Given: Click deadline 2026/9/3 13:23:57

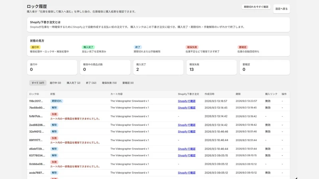Looking at the screenshot, I should click(246, 101).
